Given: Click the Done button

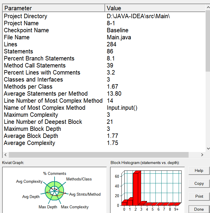Looking at the screenshot, I should 199,209.
